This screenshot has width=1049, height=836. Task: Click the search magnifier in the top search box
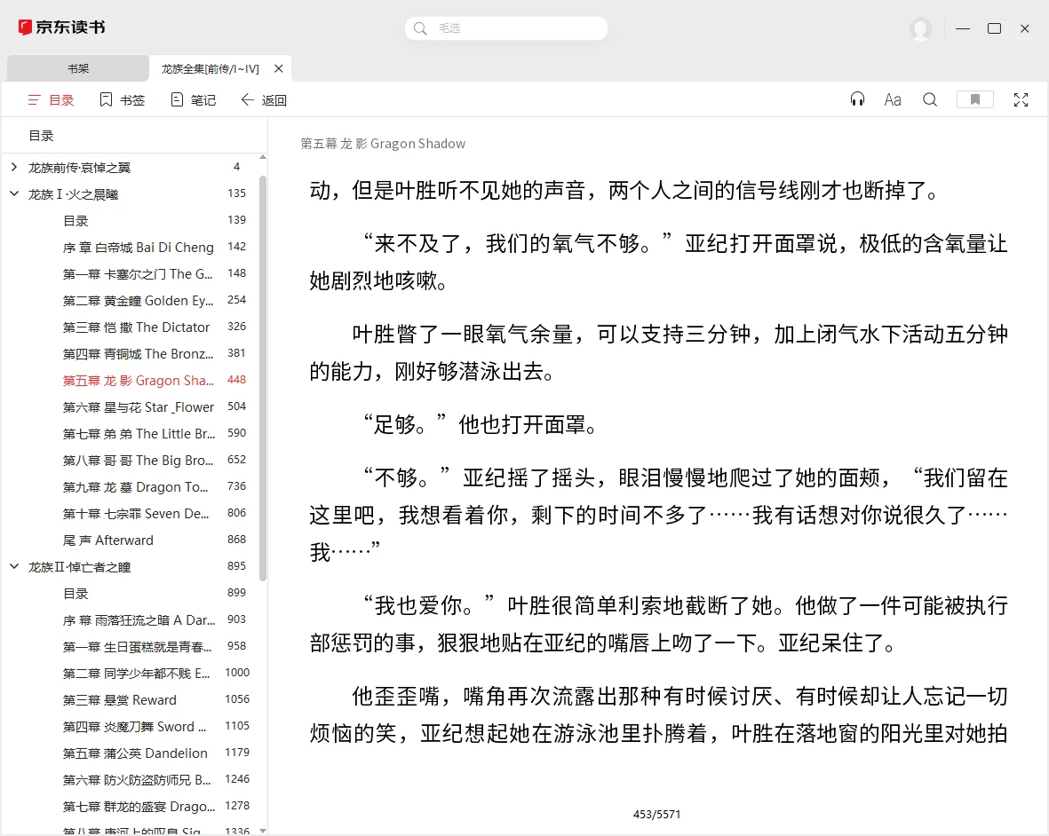[x=420, y=28]
